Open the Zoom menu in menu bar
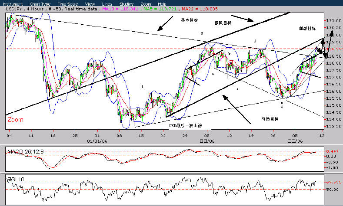The image size is (343, 206). point(146,4)
